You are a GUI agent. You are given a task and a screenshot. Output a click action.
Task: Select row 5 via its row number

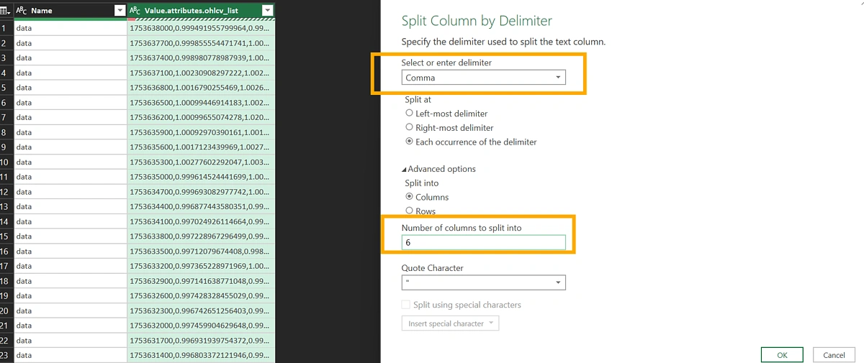[x=6, y=88]
